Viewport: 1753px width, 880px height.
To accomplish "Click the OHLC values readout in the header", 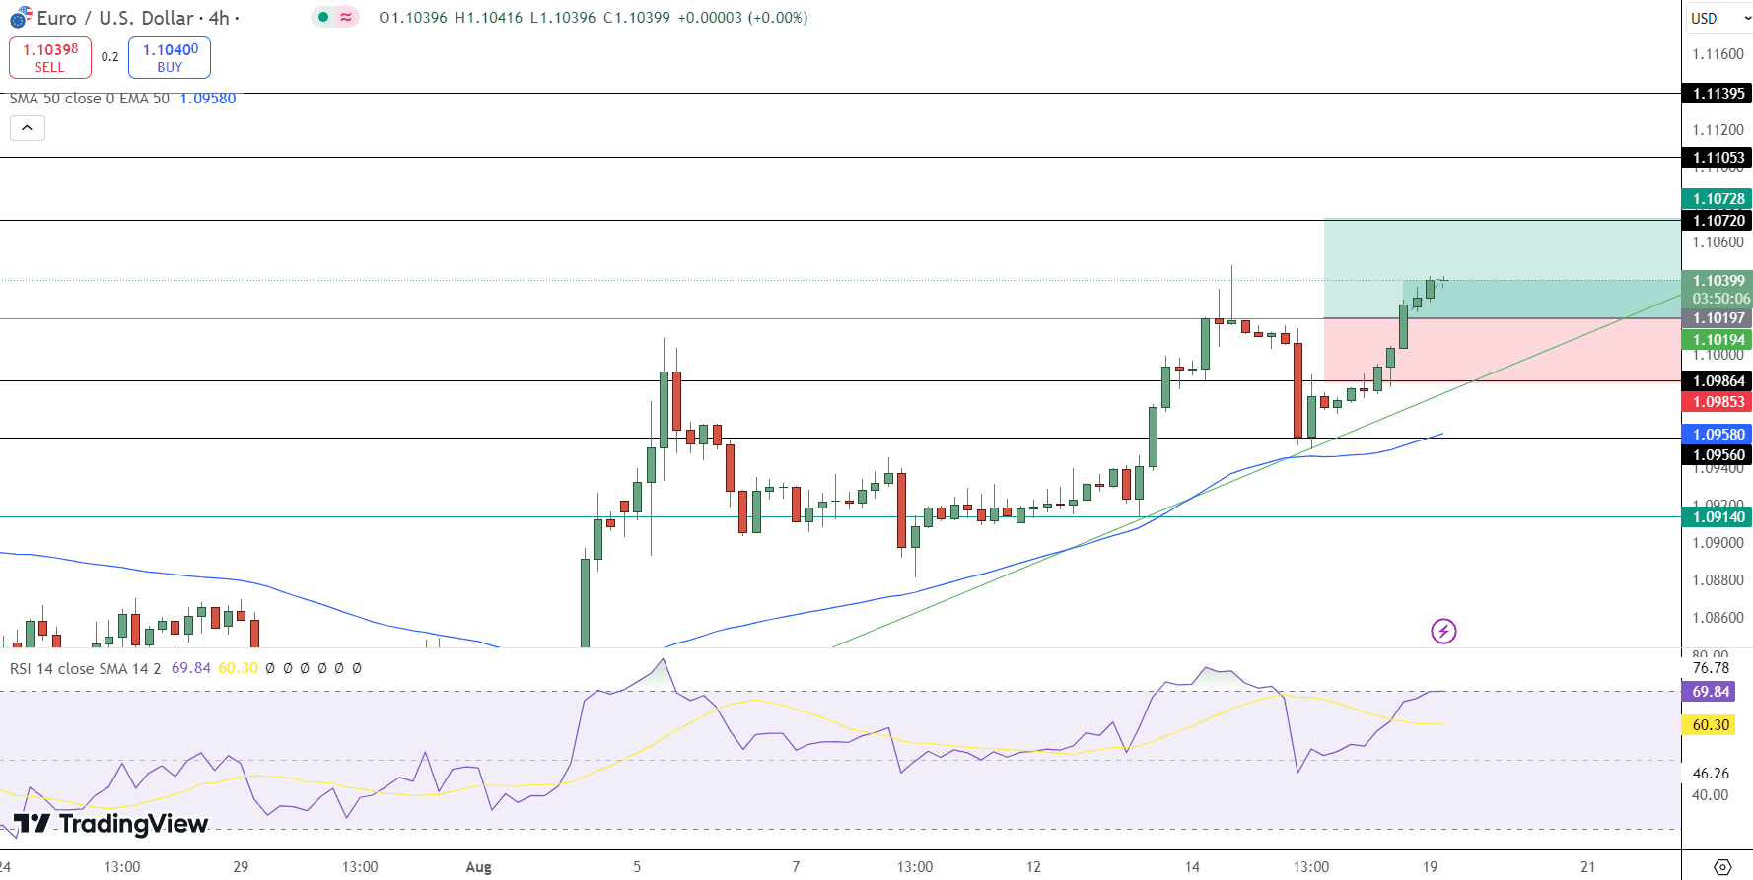I will pyautogui.click(x=594, y=18).
